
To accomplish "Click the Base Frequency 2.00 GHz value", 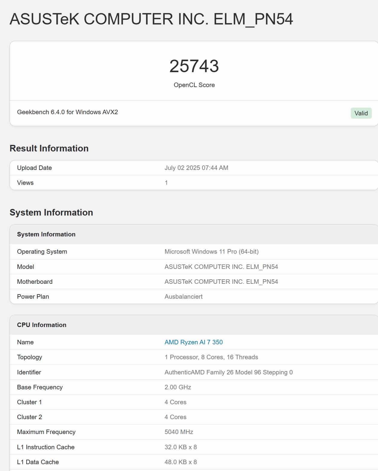I will pyautogui.click(x=178, y=387).
